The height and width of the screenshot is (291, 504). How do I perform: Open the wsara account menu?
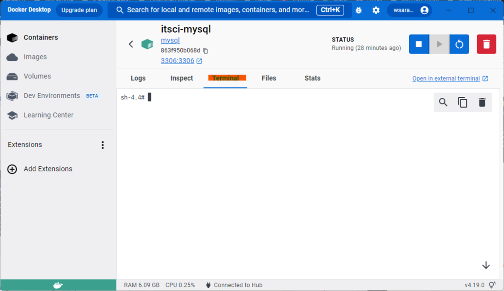point(409,10)
